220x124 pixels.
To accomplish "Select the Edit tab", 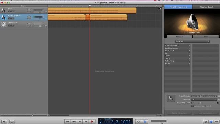I will (x=206, y=37).
